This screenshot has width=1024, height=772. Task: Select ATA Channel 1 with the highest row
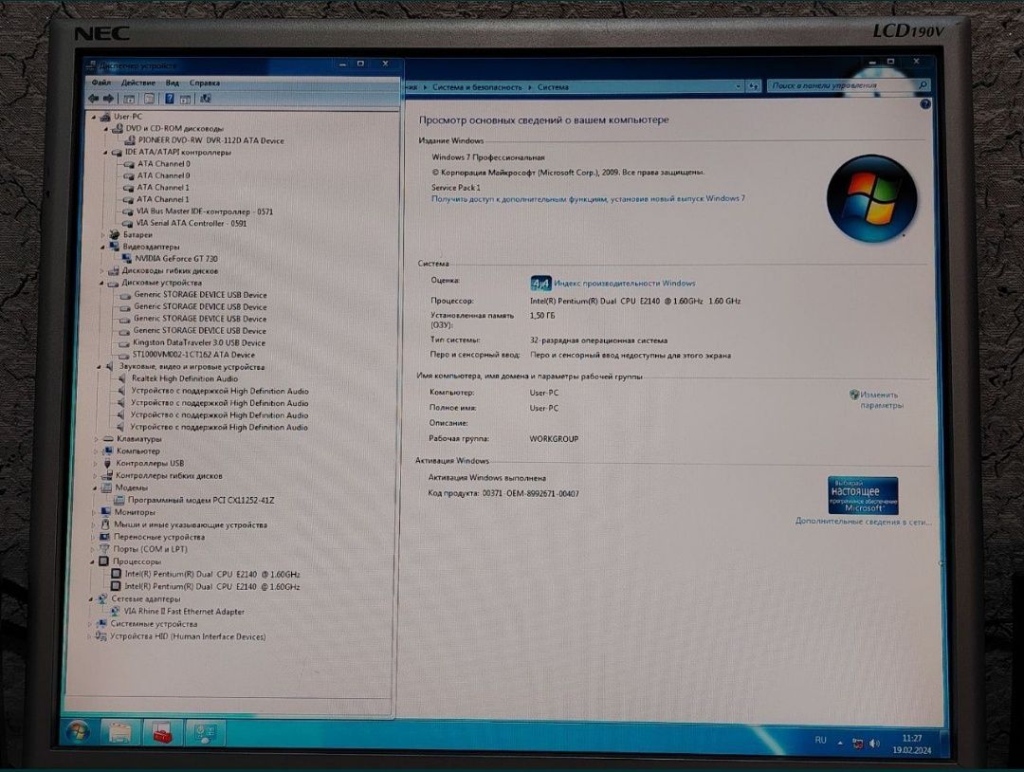163,188
